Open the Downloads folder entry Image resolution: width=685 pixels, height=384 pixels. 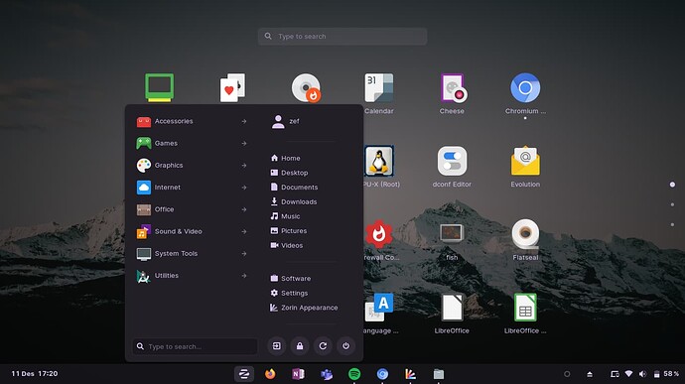point(294,201)
